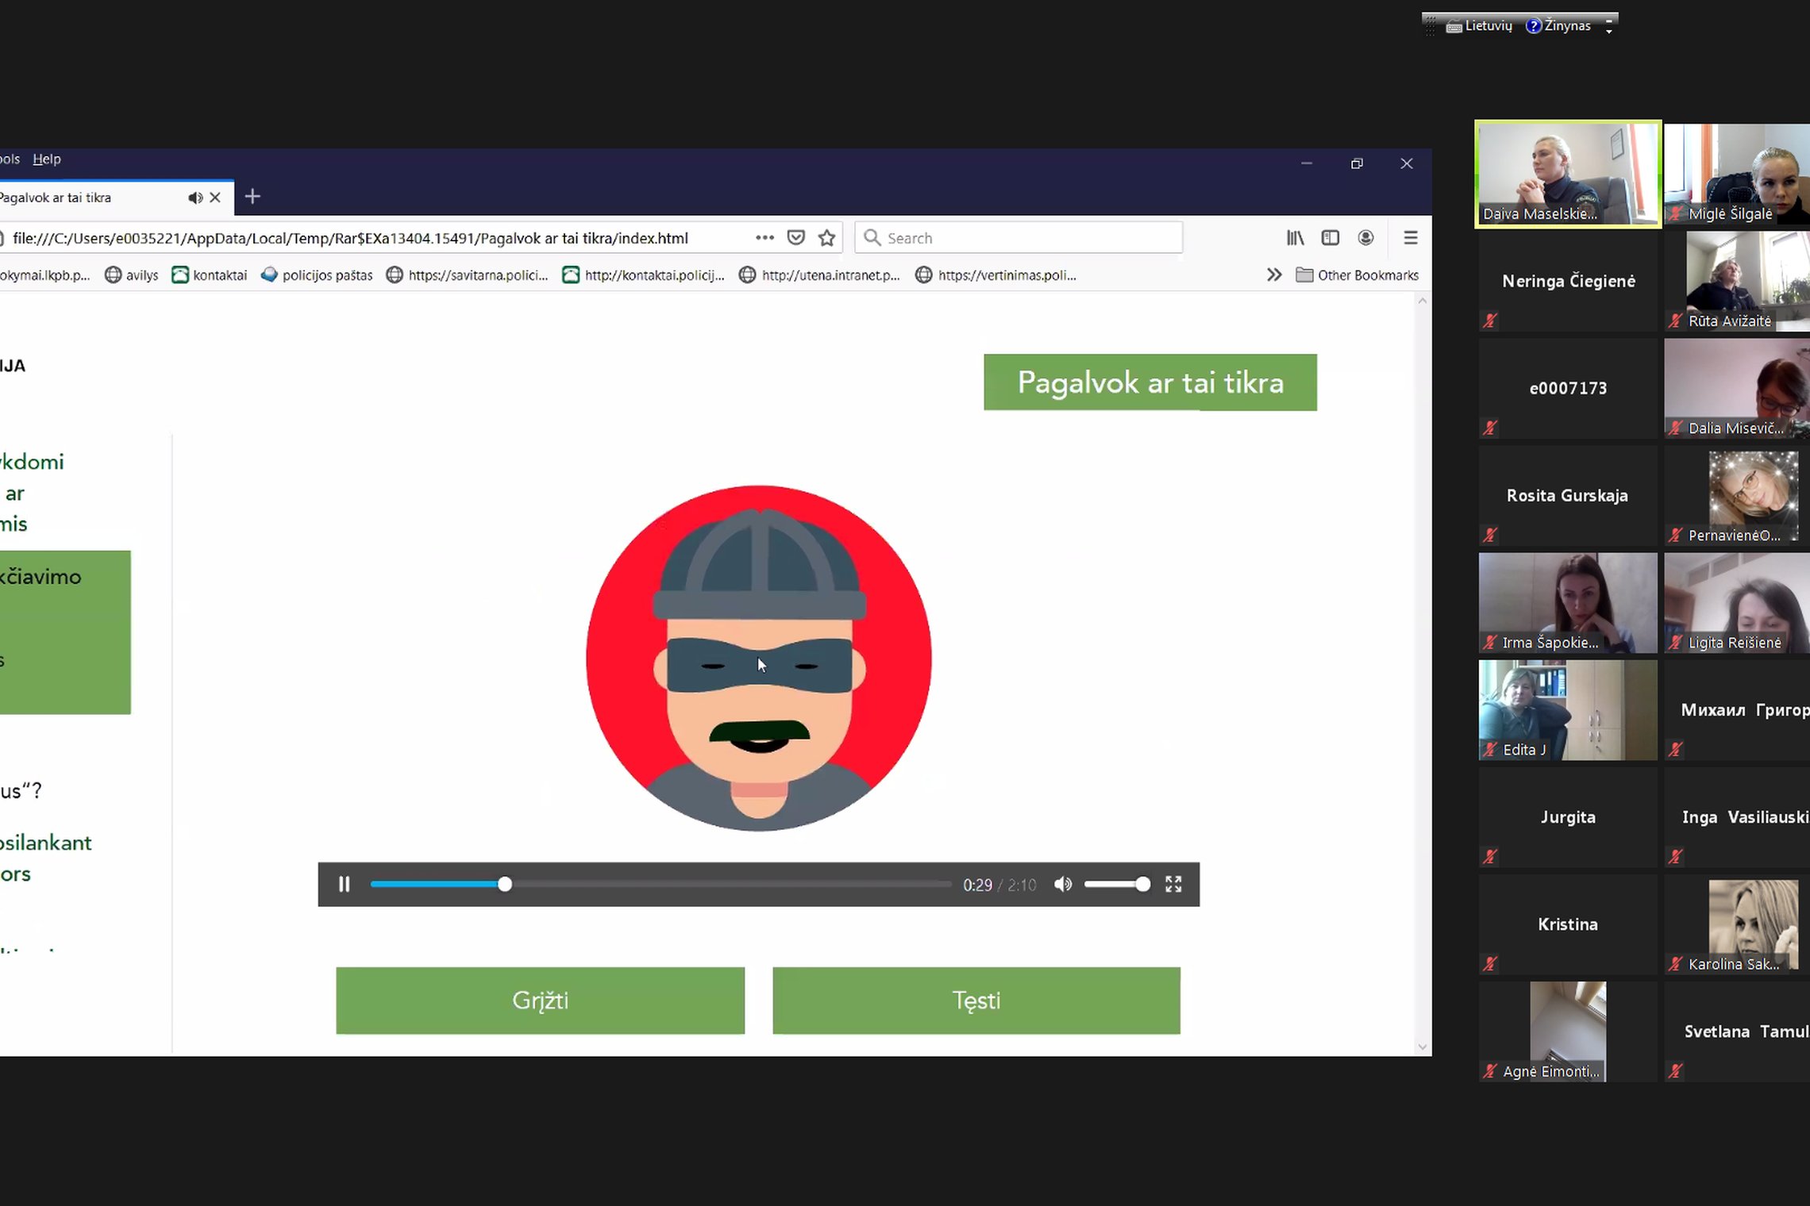Mute the tab via speaker icon

194,198
